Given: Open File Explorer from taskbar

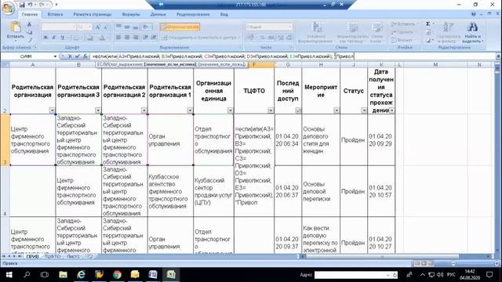Looking at the screenshot, I should (x=63, y=275).
